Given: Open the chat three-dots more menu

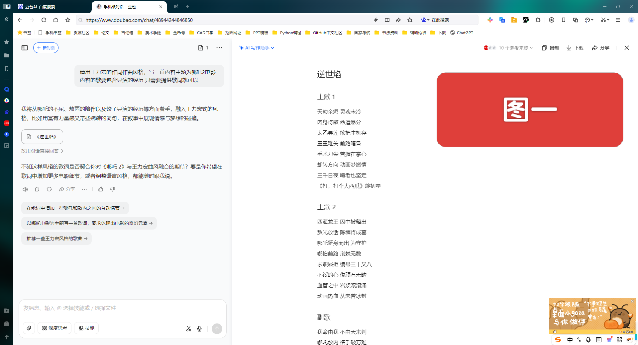Looking at the screenshot, I should 219,48.
